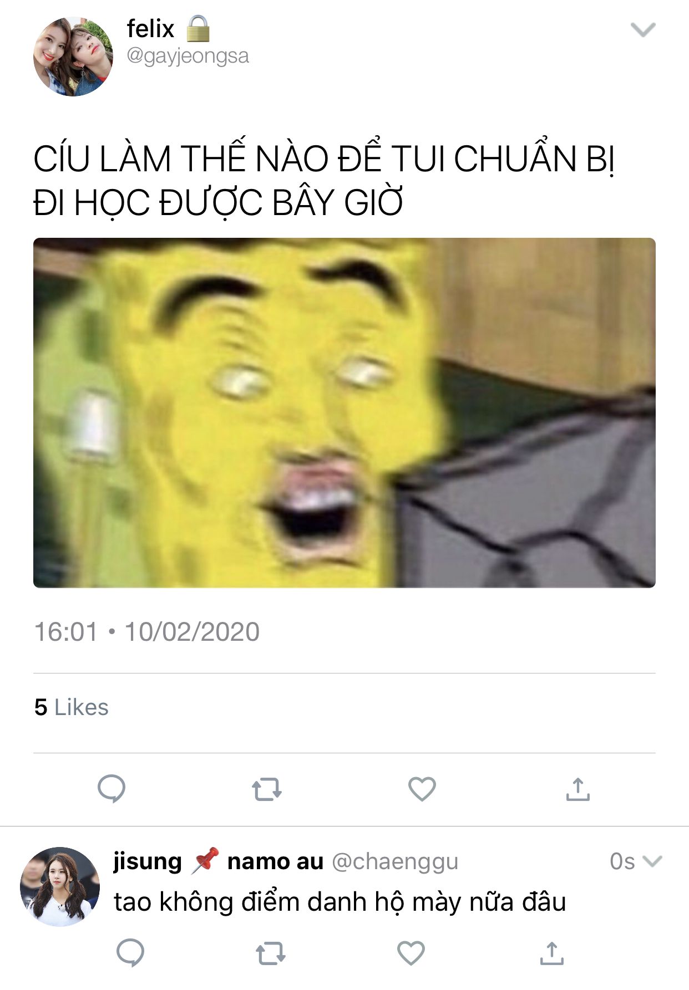Open the @chaenggu profile handle
The image size is (689, 990).
(x=395, y=861)
